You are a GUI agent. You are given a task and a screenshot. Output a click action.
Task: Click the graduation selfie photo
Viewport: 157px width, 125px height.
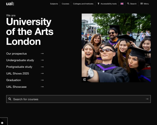pos(116,48)
